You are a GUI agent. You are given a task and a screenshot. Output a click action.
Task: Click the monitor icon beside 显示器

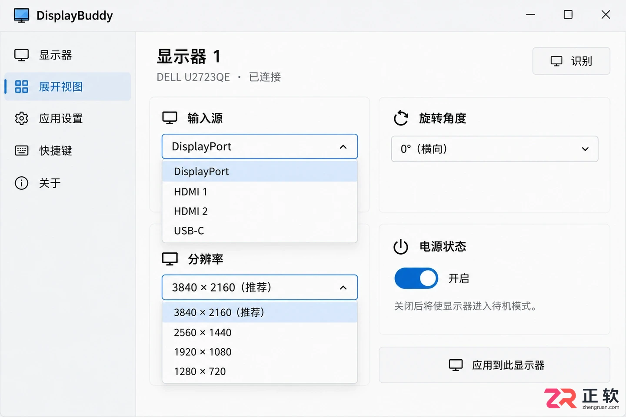tap(21, 55)
